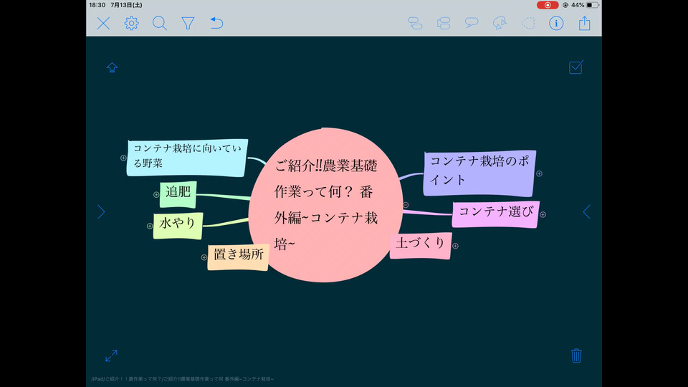The image size is (688, 387).
Task: Expand the コンテナ選び node
Action: (x=543, y=214)
